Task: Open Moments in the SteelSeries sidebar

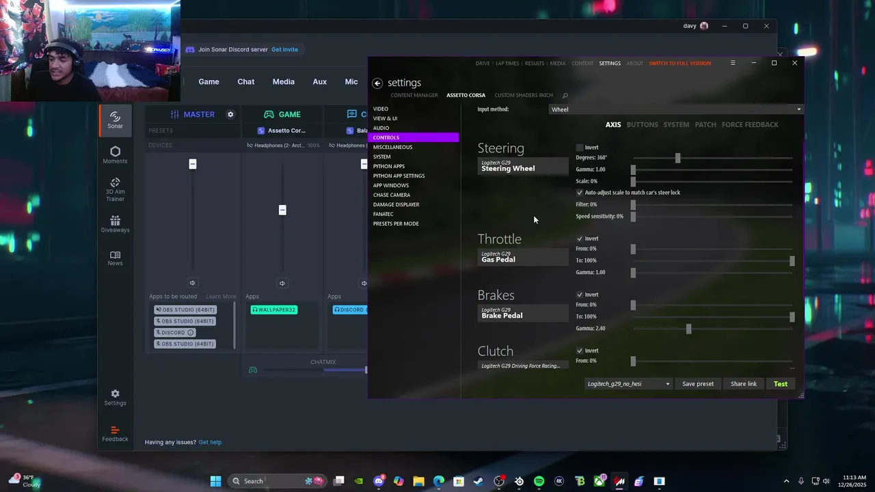Action: click(115, 155)
